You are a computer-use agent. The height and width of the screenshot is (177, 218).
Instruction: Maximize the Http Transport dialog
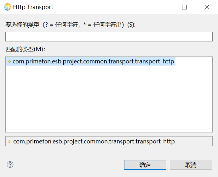[184, 7]
